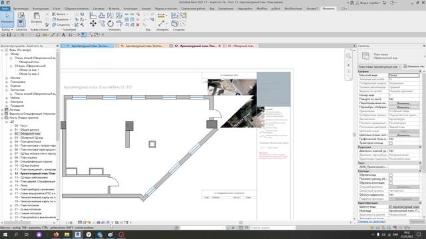Screen dimensions: 426x239
Task: Click Изменить тип button in Properties
Action: click(414, 66)
